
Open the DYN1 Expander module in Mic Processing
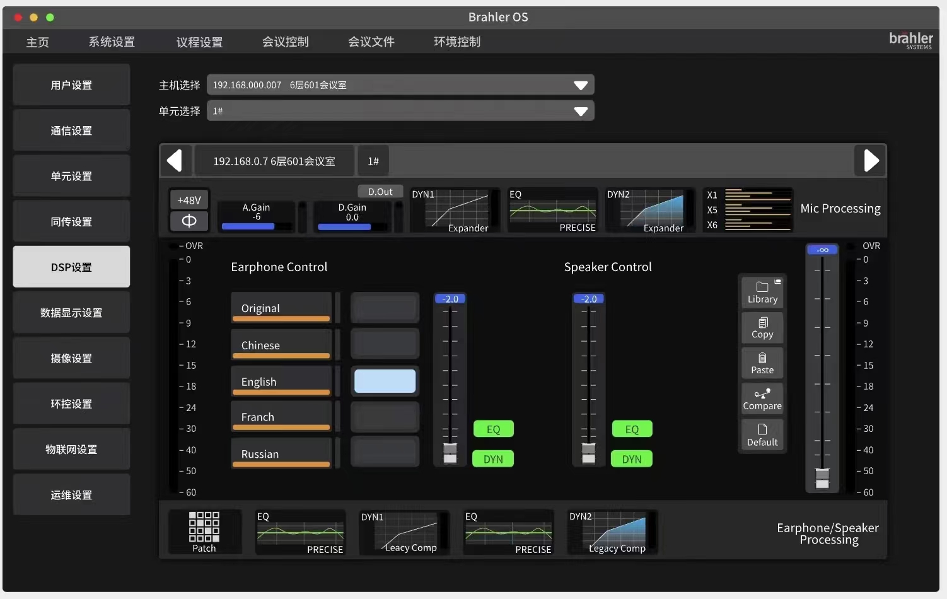pos(455,211)
